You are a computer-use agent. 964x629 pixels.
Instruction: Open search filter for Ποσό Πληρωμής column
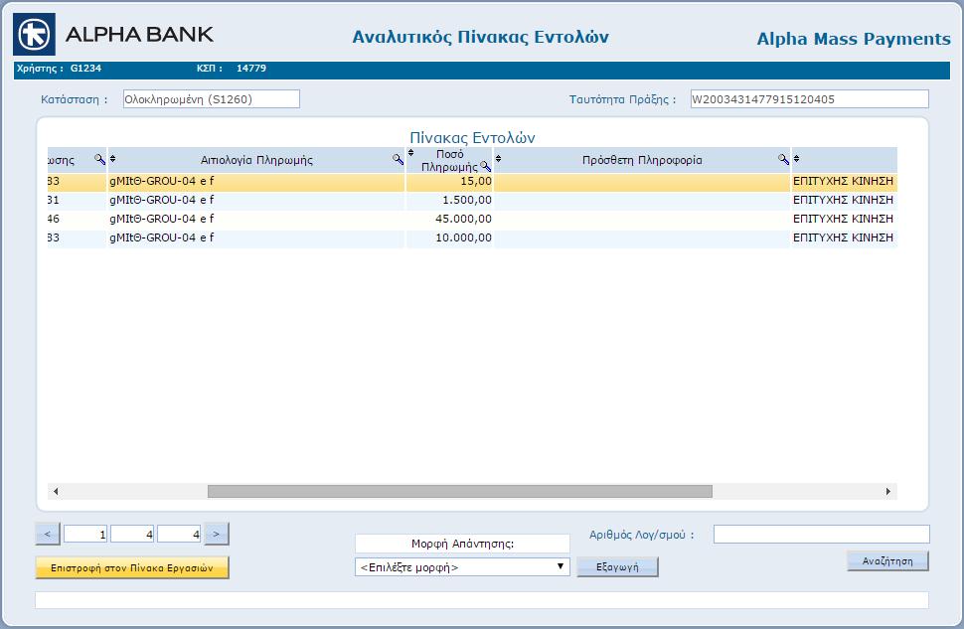pyautogui.click(x=486, y=166)
